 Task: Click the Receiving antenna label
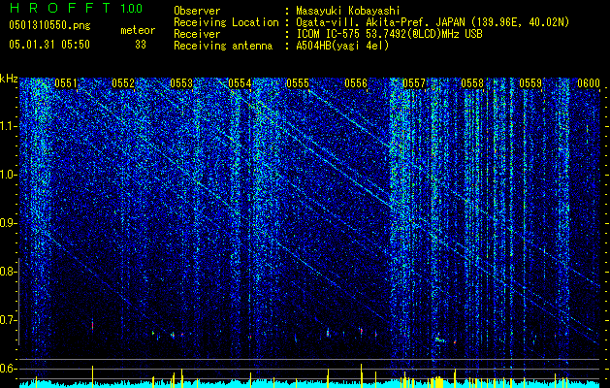click(x=223, y=46)
